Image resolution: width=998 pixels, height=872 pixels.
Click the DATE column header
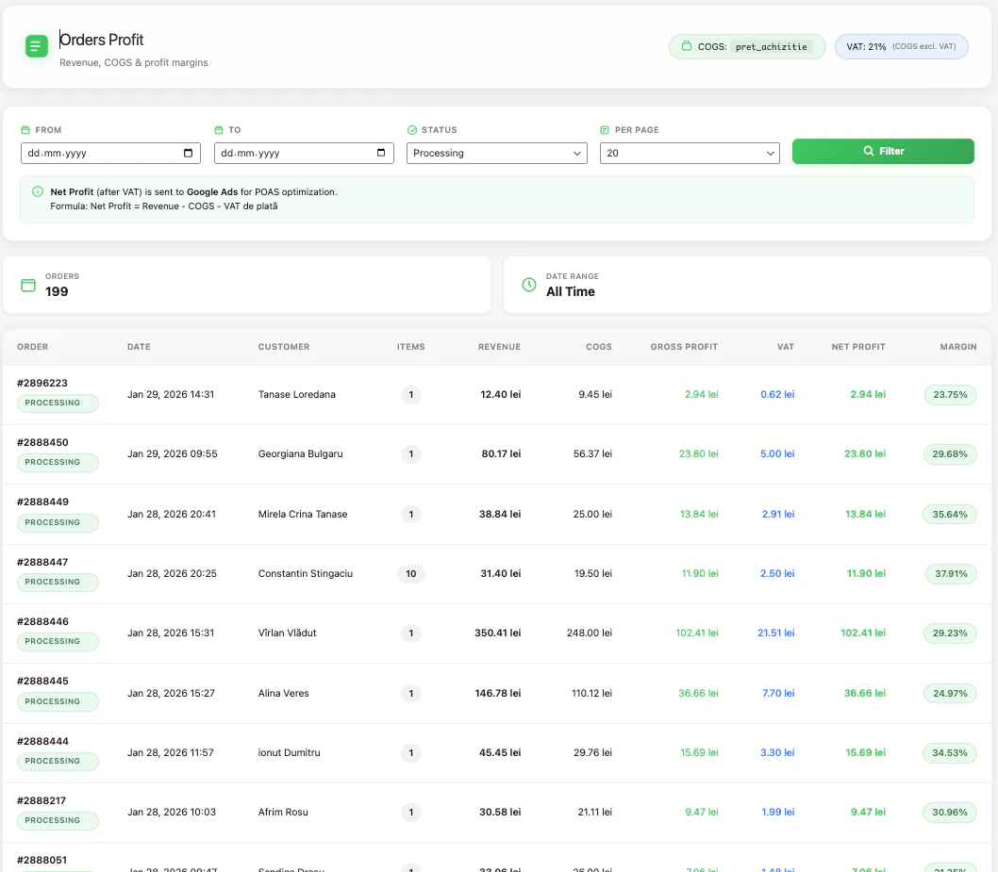coord(139,347)
